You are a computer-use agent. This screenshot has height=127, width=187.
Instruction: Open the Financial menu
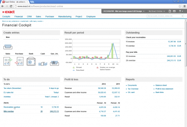pyautogui.click(x=19, y=16)
